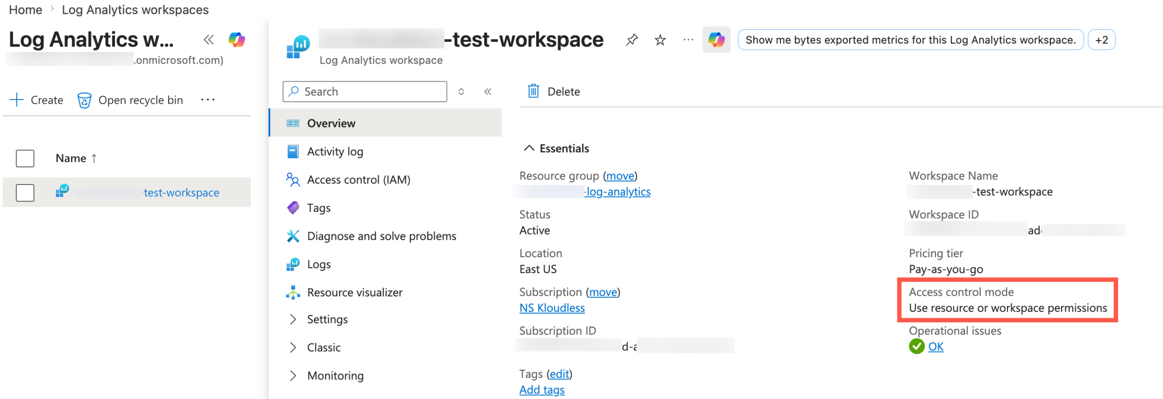Open the Overview menu item
The width and height of the screenshot is (1163, 399).
click(x=386, y=123)
